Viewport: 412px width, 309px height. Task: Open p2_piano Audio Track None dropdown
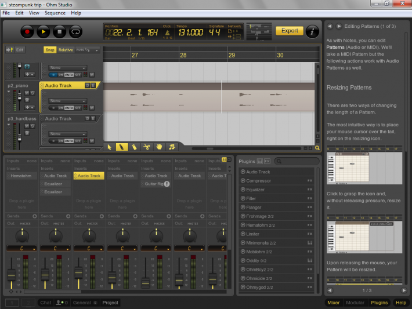(x=67, y=101)
